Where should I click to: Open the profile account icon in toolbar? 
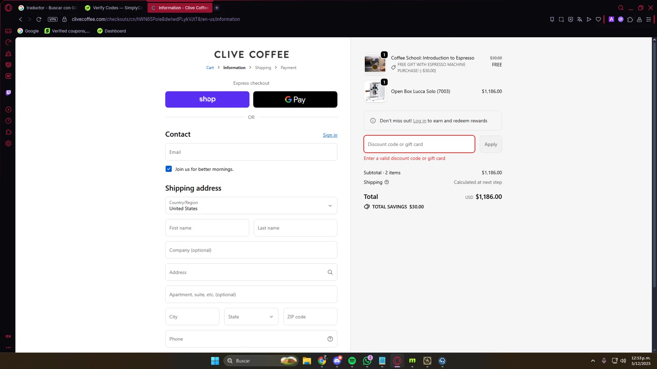[639, 19]
